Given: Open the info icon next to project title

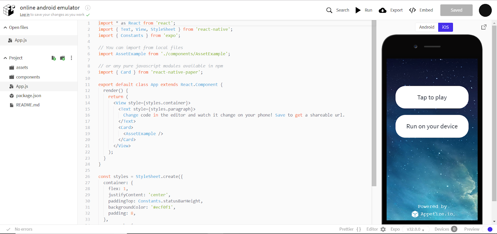Looking at the screenshot, I should coord(88,8).
